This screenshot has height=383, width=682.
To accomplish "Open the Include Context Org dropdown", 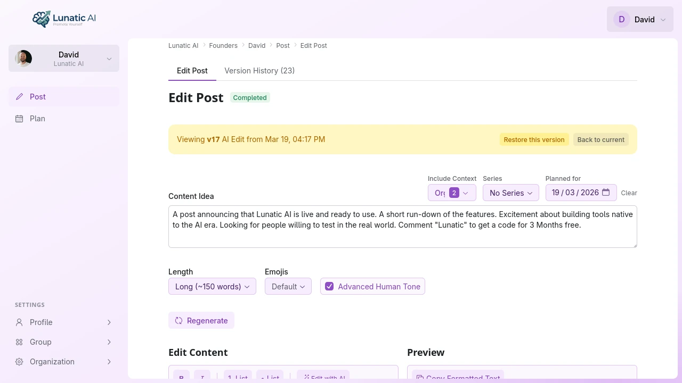I will 452,193.
